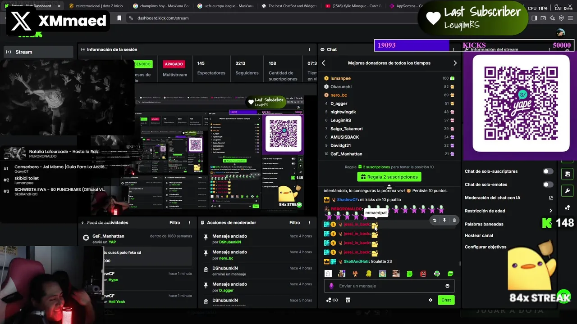This screenshot has height=324, width=577.
Task: Open Moderación del chat con IA link icon
Action: pyautogui.click(x=551, y=198)
